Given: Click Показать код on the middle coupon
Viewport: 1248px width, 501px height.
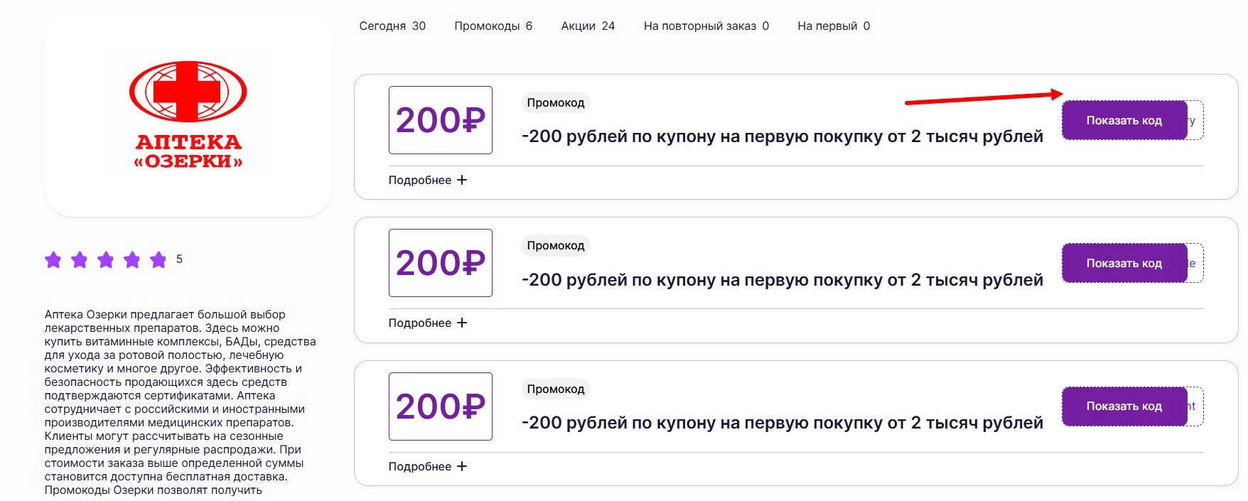Looking at the screenshot, I should click(1123, 263).
